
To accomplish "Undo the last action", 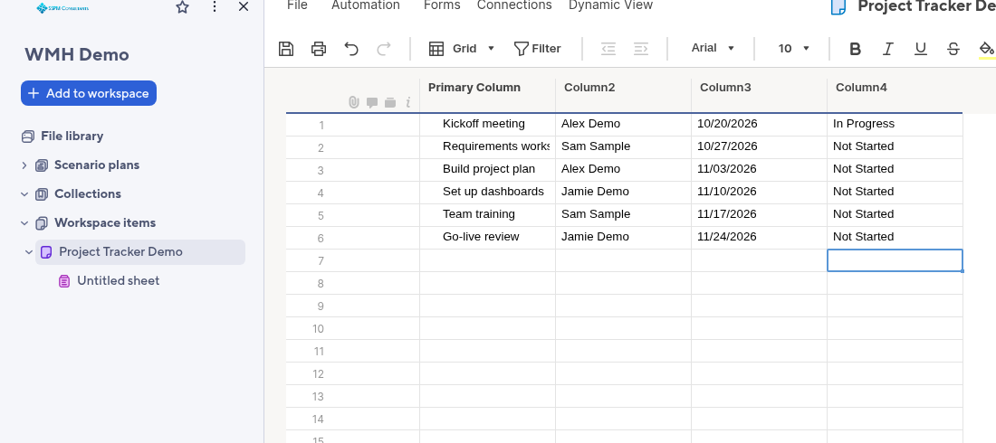I will point(351,48).
